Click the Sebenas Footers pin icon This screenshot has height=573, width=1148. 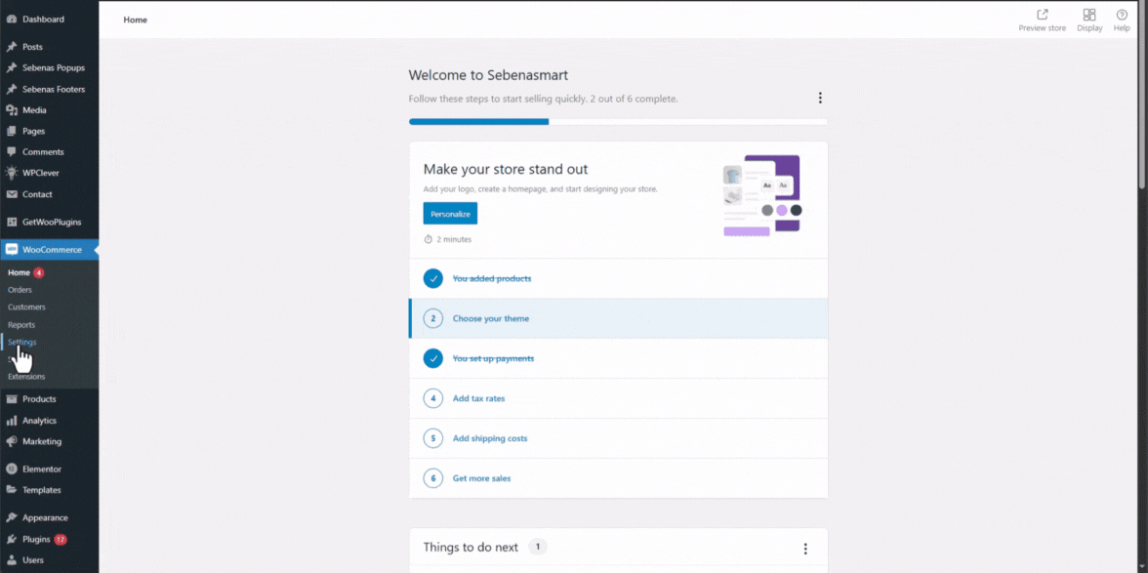coord(12,89)
